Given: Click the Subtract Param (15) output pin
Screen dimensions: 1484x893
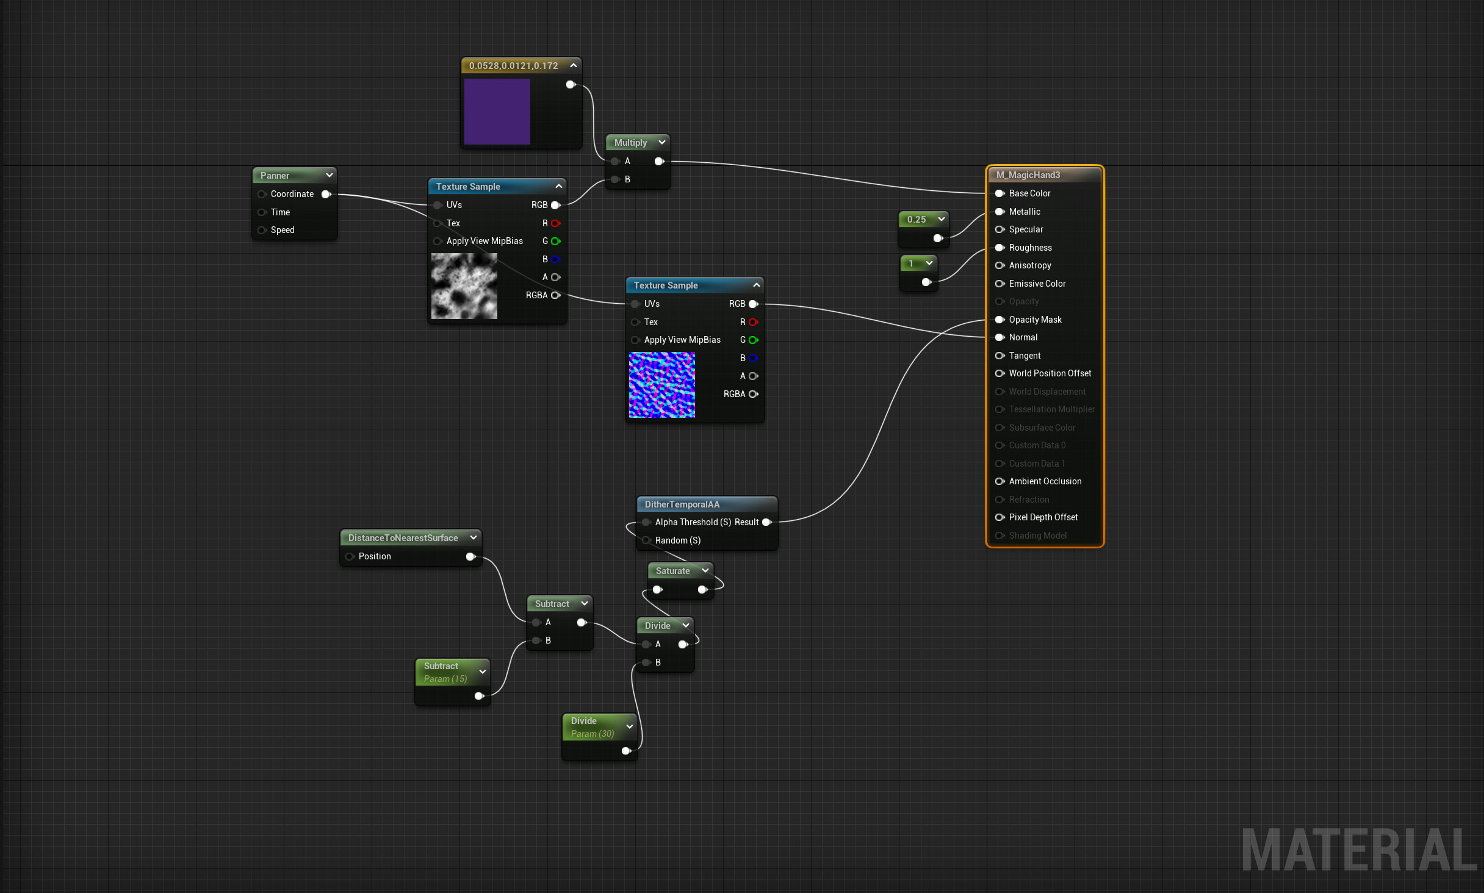Looking at the screenshot, I should tap(479, 696).
